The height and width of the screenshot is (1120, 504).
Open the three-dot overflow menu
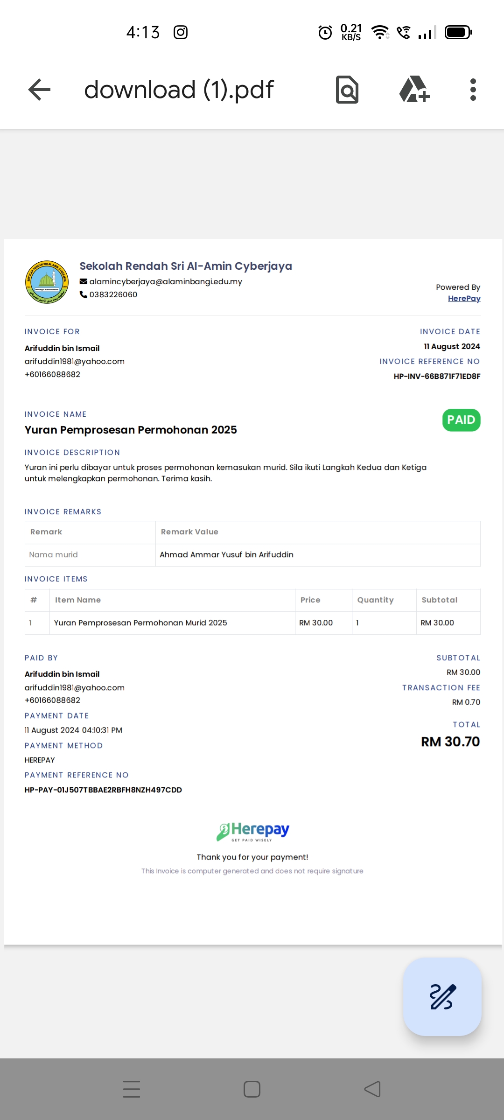point(473,90)
